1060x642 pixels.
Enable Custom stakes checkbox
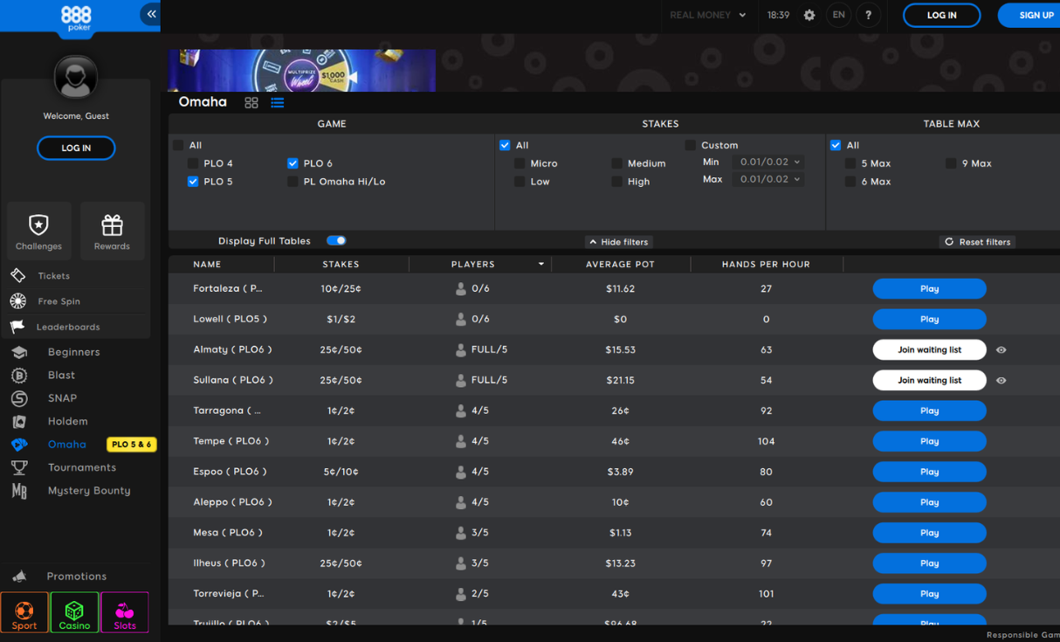click(690, 145)
